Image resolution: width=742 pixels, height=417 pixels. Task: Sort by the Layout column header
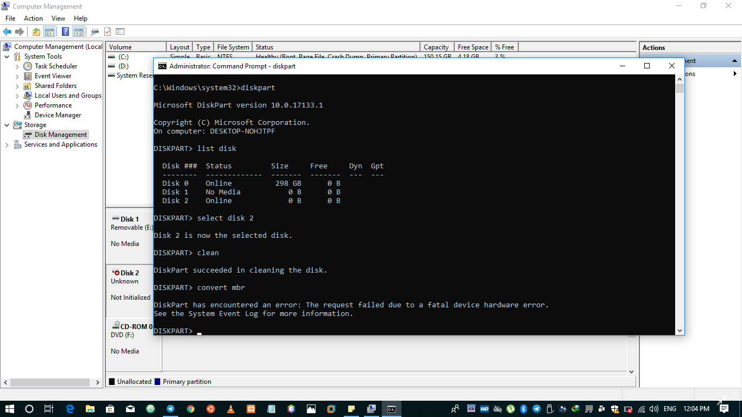coord(180,47)
